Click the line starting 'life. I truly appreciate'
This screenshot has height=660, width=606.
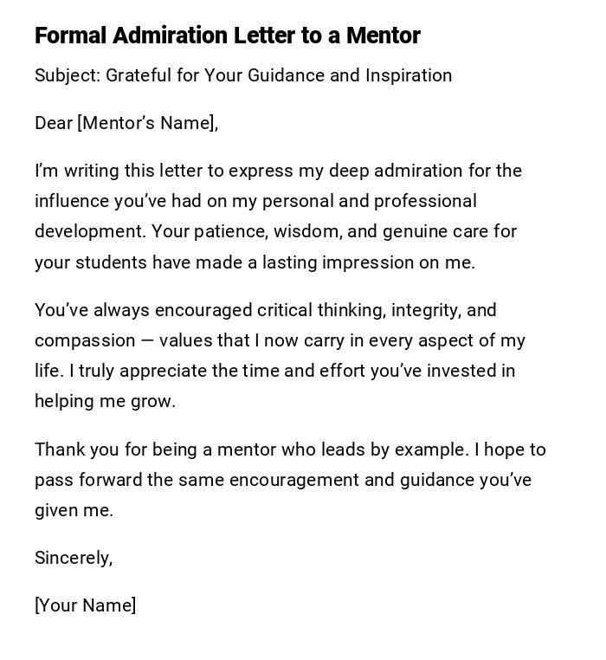[x=274, y=371]
